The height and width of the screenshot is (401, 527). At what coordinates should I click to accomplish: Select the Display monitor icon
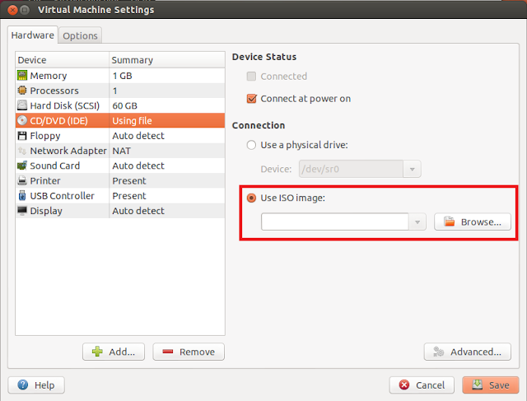[22, 211]
